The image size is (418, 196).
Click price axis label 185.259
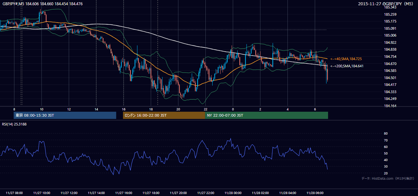(390, 14)
